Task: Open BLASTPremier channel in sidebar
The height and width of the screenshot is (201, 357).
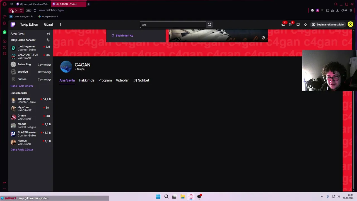Action: tap(31, 134)
